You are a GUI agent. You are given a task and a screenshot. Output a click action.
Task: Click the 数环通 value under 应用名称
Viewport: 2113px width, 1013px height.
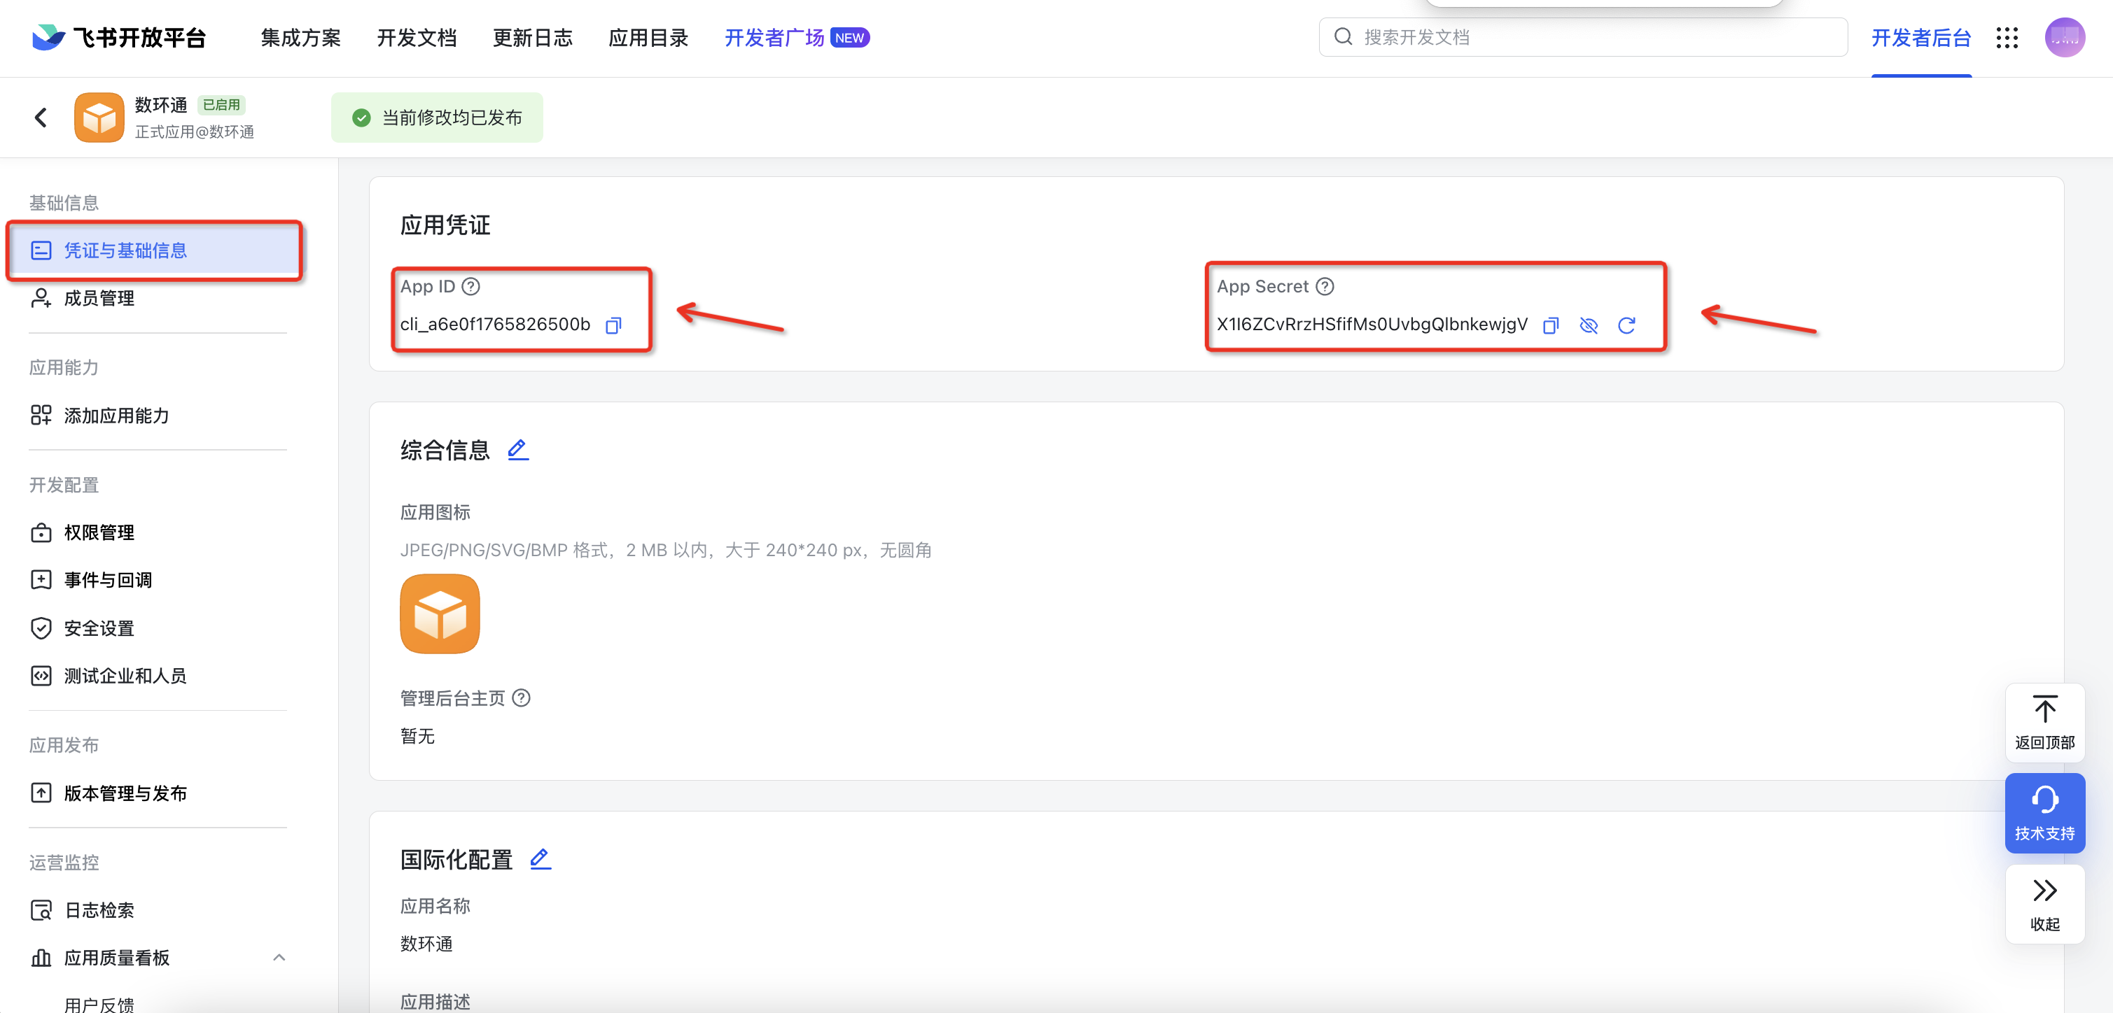click(426, 944)
